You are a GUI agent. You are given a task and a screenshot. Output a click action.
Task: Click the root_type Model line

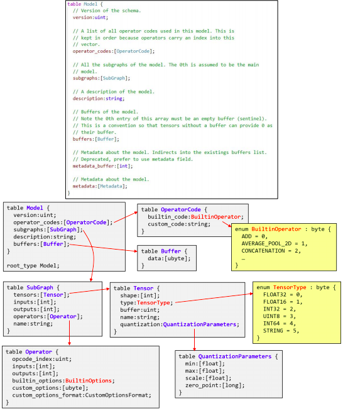pos(33,265)
